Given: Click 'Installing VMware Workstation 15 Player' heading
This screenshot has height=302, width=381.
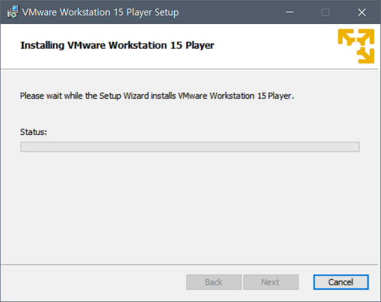Looking at the screenshot, I should tap(117, 46).
